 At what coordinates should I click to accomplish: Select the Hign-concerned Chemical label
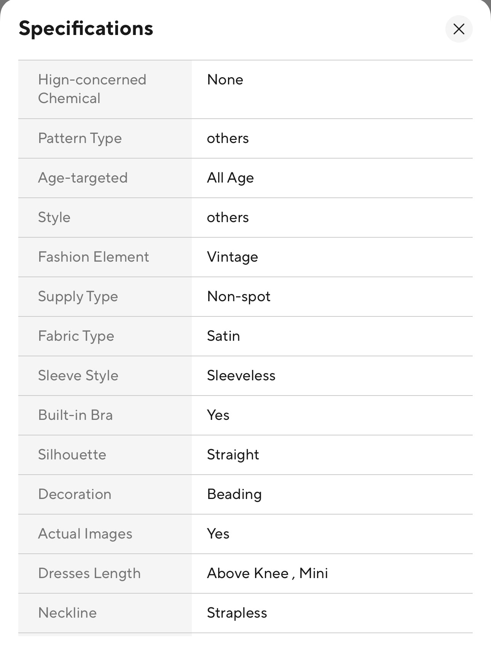tap(92, 89)
